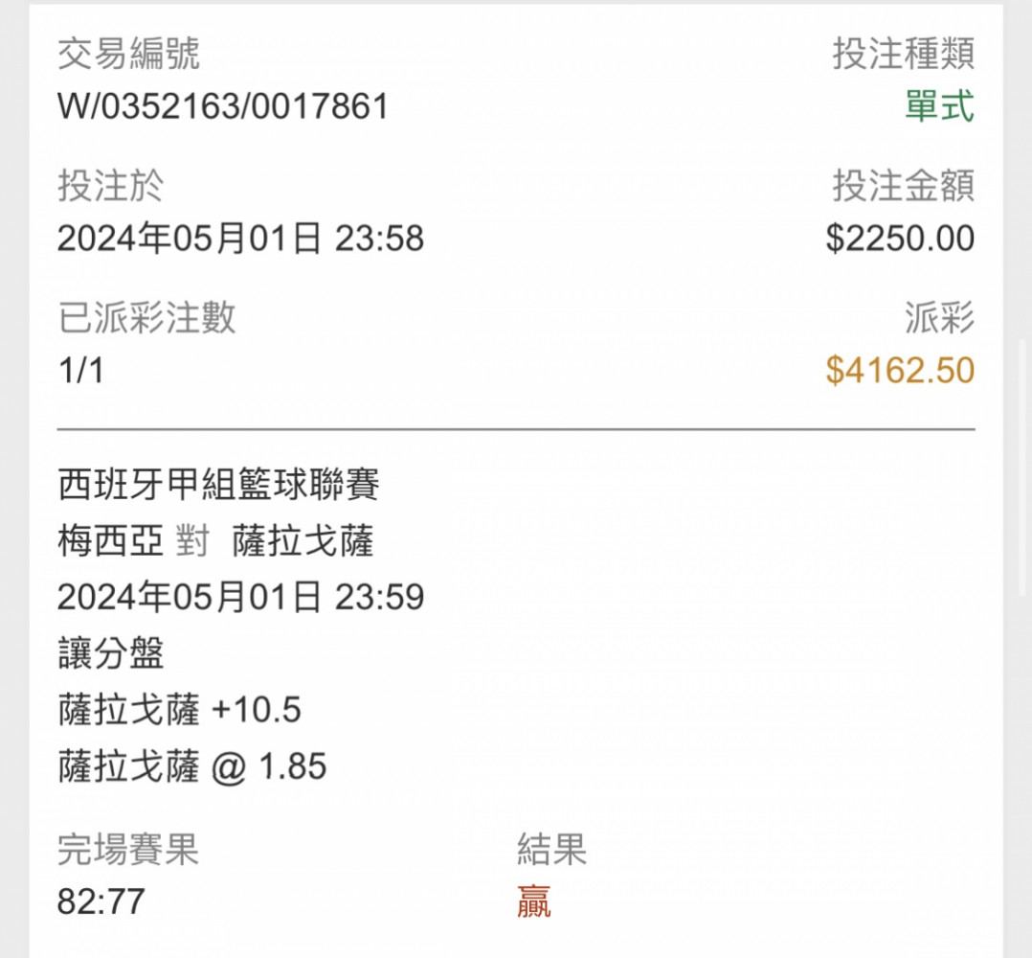Select transaction number W/0352163/0017861

click(x=223, y=106)
